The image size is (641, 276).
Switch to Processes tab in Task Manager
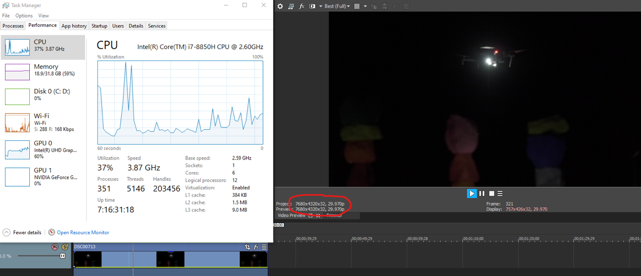point(13,26)
